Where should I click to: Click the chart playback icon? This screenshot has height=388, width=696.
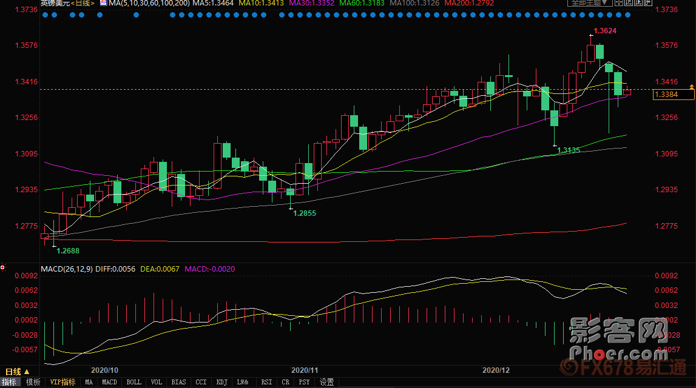[x=638, y=2]
